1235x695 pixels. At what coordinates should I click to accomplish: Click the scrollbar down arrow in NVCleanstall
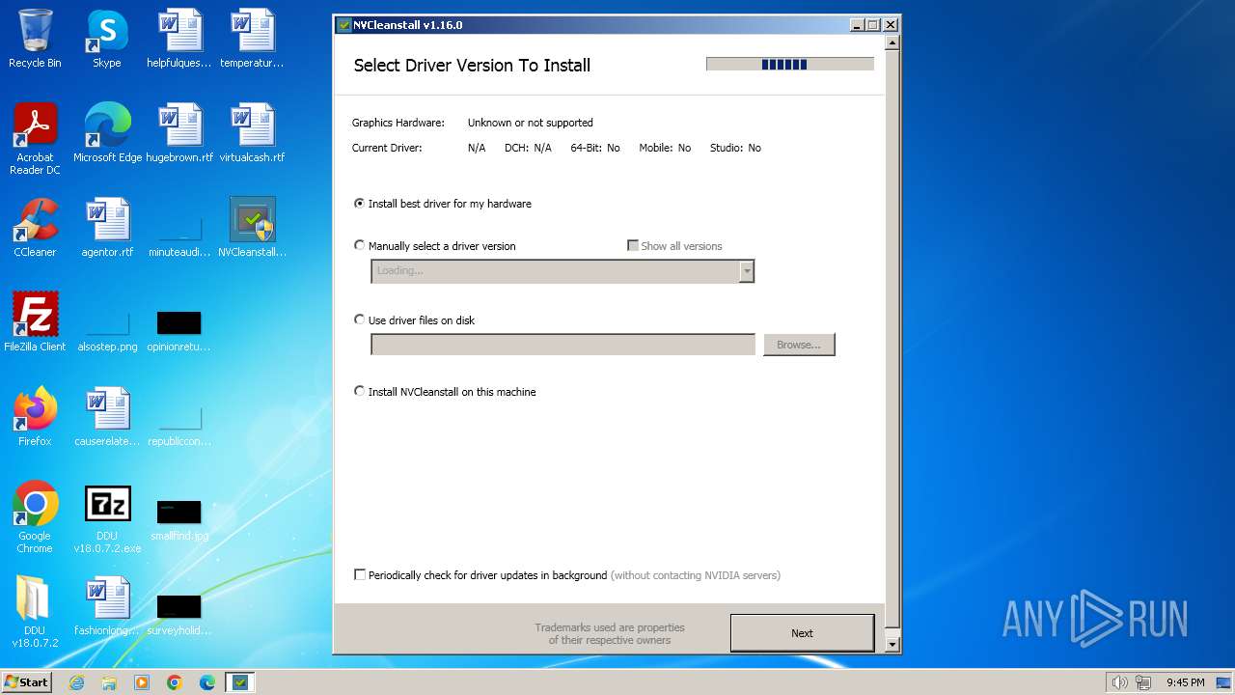(892, 644)
